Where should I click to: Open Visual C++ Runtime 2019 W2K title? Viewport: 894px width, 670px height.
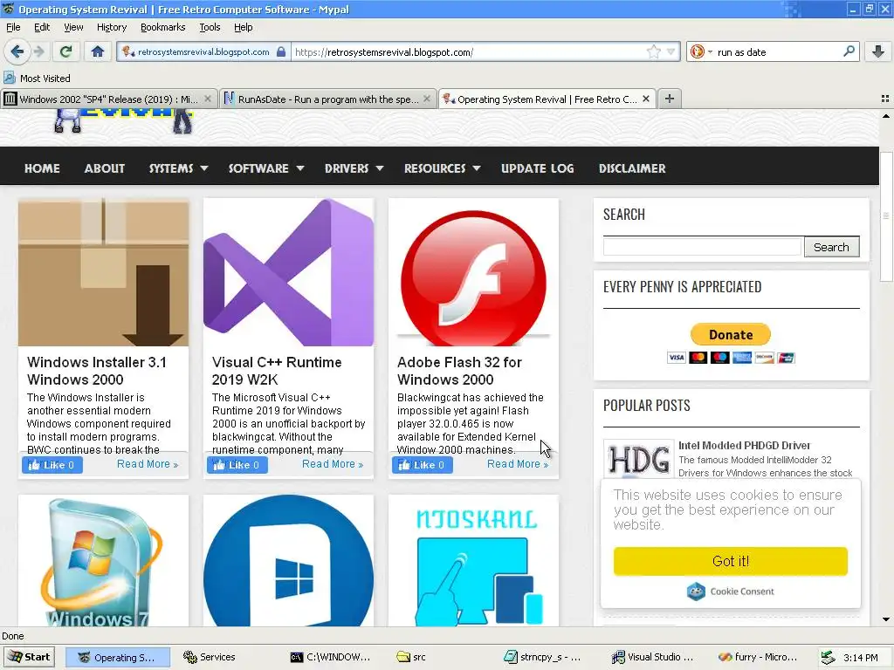[x=277, y=371]
